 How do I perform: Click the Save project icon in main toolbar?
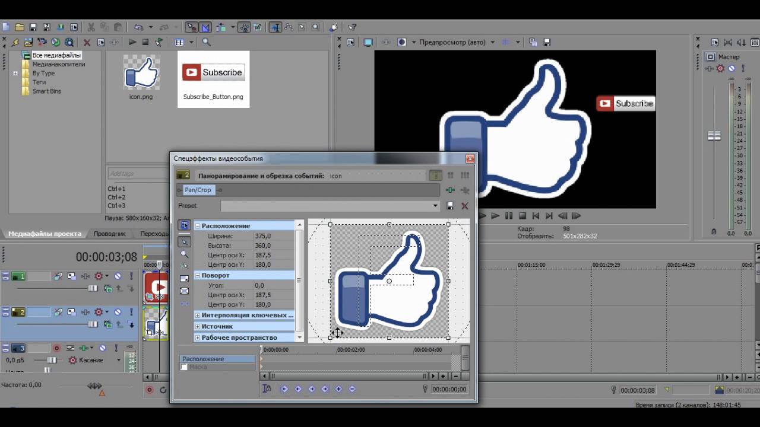(33, 27)
